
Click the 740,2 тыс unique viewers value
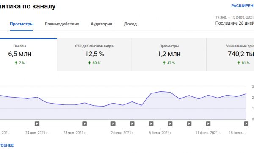point(241,54)
